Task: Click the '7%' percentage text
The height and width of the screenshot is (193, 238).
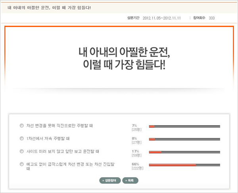Action: 134,126
